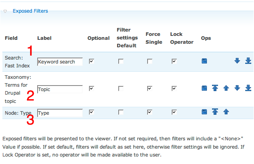Move Search: Fast Index filter to bottom

248,61
